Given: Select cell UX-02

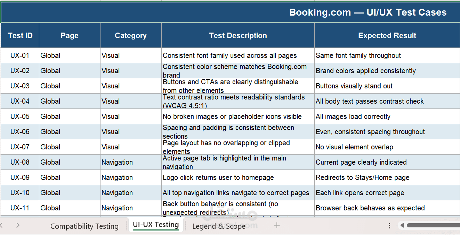Looking at the screenshot, I should point(20,71).
